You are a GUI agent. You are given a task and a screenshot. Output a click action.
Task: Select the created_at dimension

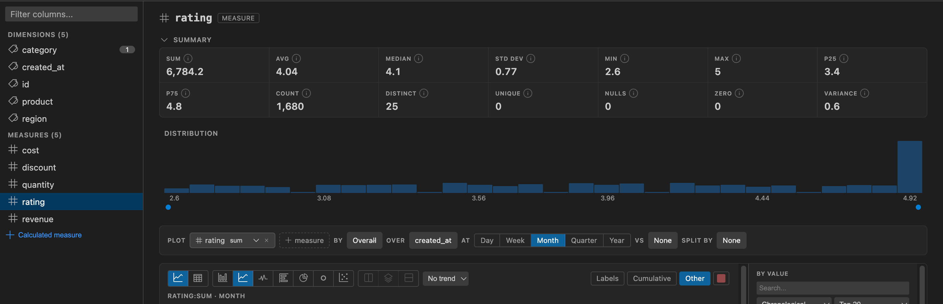pos(71,67)
